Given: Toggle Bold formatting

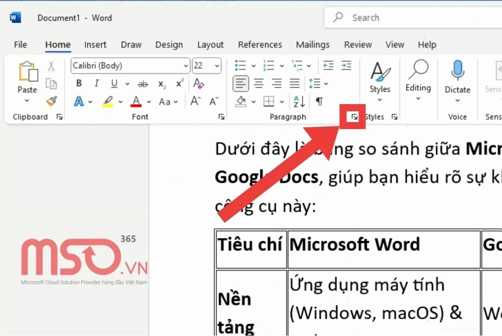Looking at the screenshot, I should [x=79, y=83].
